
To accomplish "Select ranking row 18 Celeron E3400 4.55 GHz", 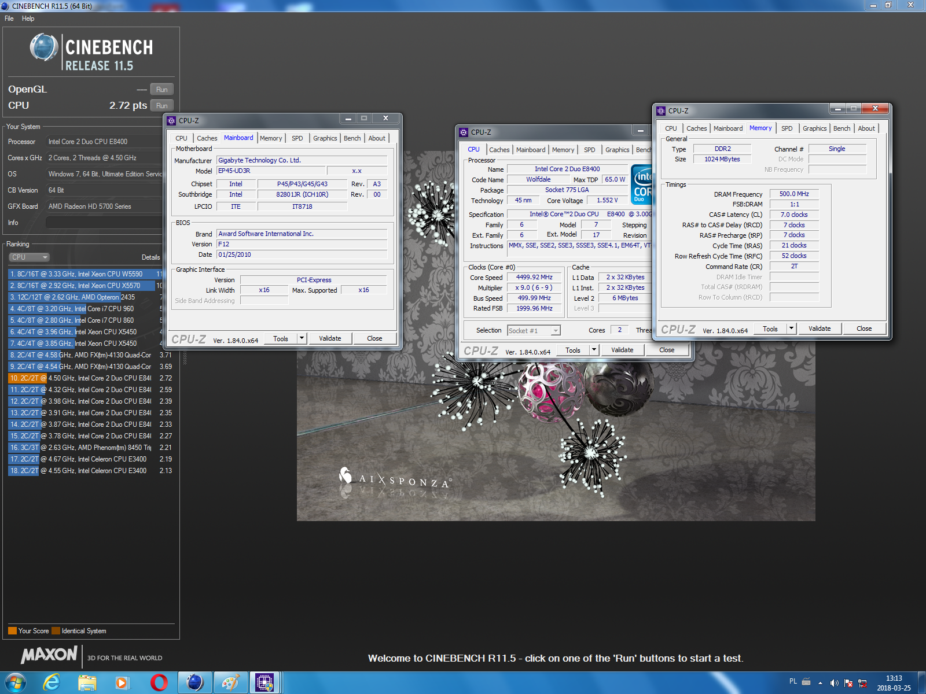I will [91, 471].
